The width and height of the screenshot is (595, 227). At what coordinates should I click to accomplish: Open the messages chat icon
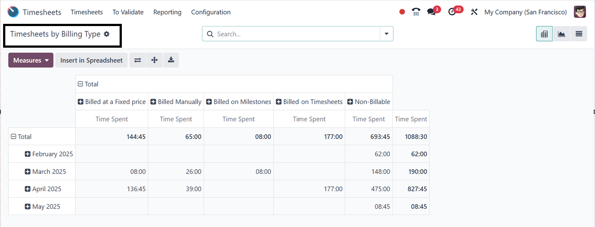click(432, 12)
